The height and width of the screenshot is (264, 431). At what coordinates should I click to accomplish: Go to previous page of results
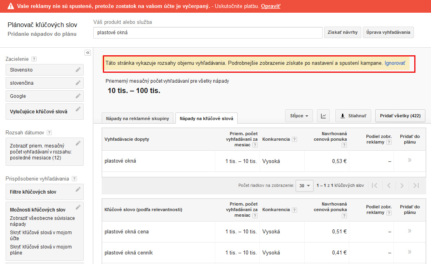click(x=389, y=186)
